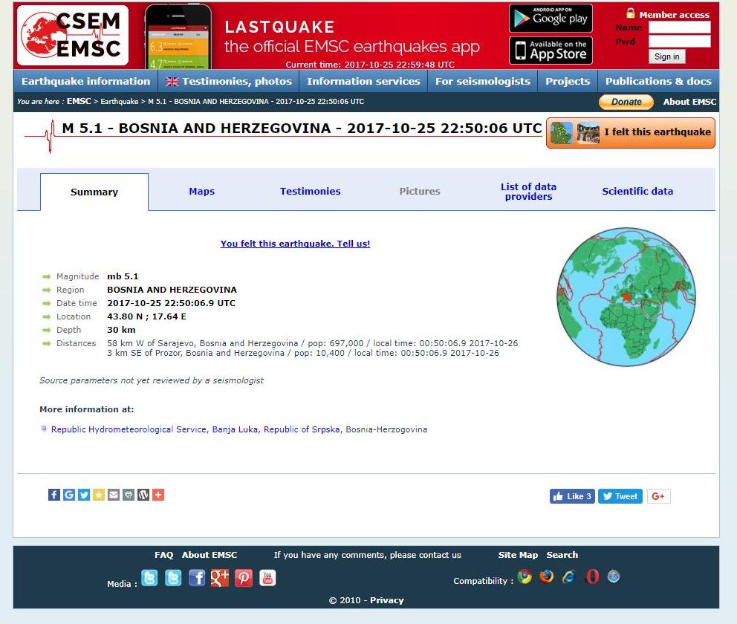Click the globe map thumbnail with the epicenter star
This screenshot has height=624, width=737.
[626, 296]
